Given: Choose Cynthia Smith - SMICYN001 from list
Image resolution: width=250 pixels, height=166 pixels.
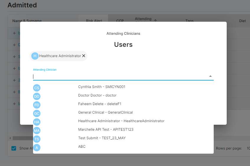Looking at the screenshot, I should pyautogui.click(x=102, y=87).
